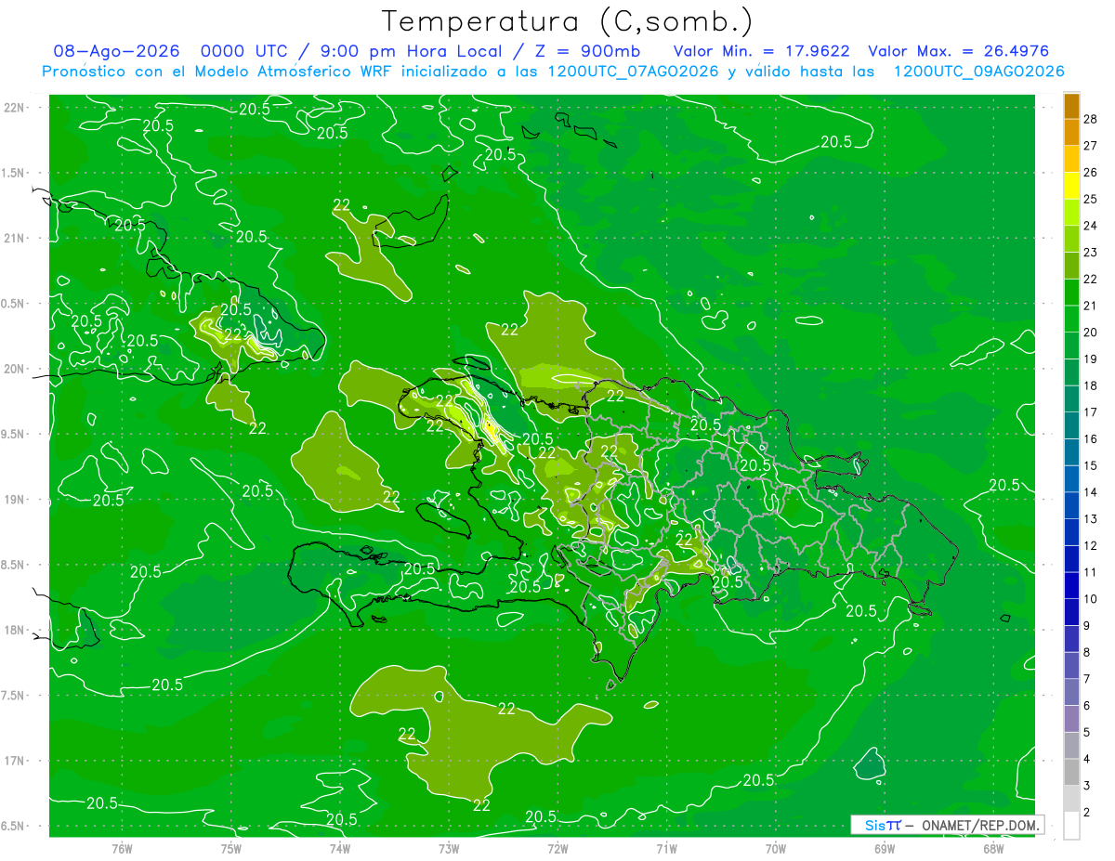Viewport: 1115px width, 861px height.
Task: Click the "69W" longitude axis label
Action: [885, 848]
